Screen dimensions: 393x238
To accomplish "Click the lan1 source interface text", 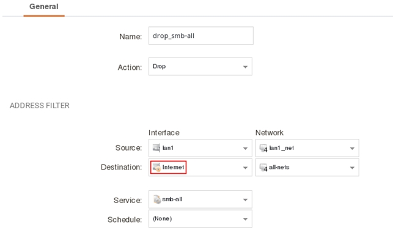I will [x=168, y=148].
